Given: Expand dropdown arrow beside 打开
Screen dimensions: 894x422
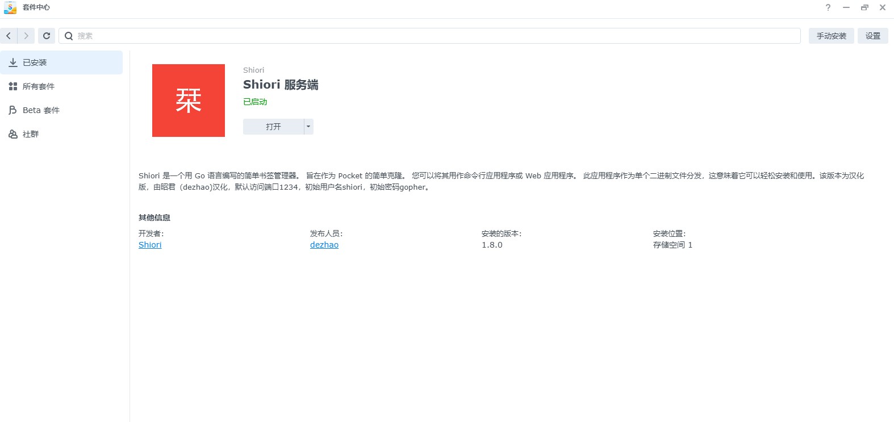Looking at the screenshot, I should [x=308, y=127].
